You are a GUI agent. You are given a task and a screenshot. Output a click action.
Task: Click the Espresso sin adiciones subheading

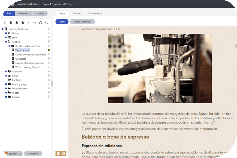pos(102,146)
